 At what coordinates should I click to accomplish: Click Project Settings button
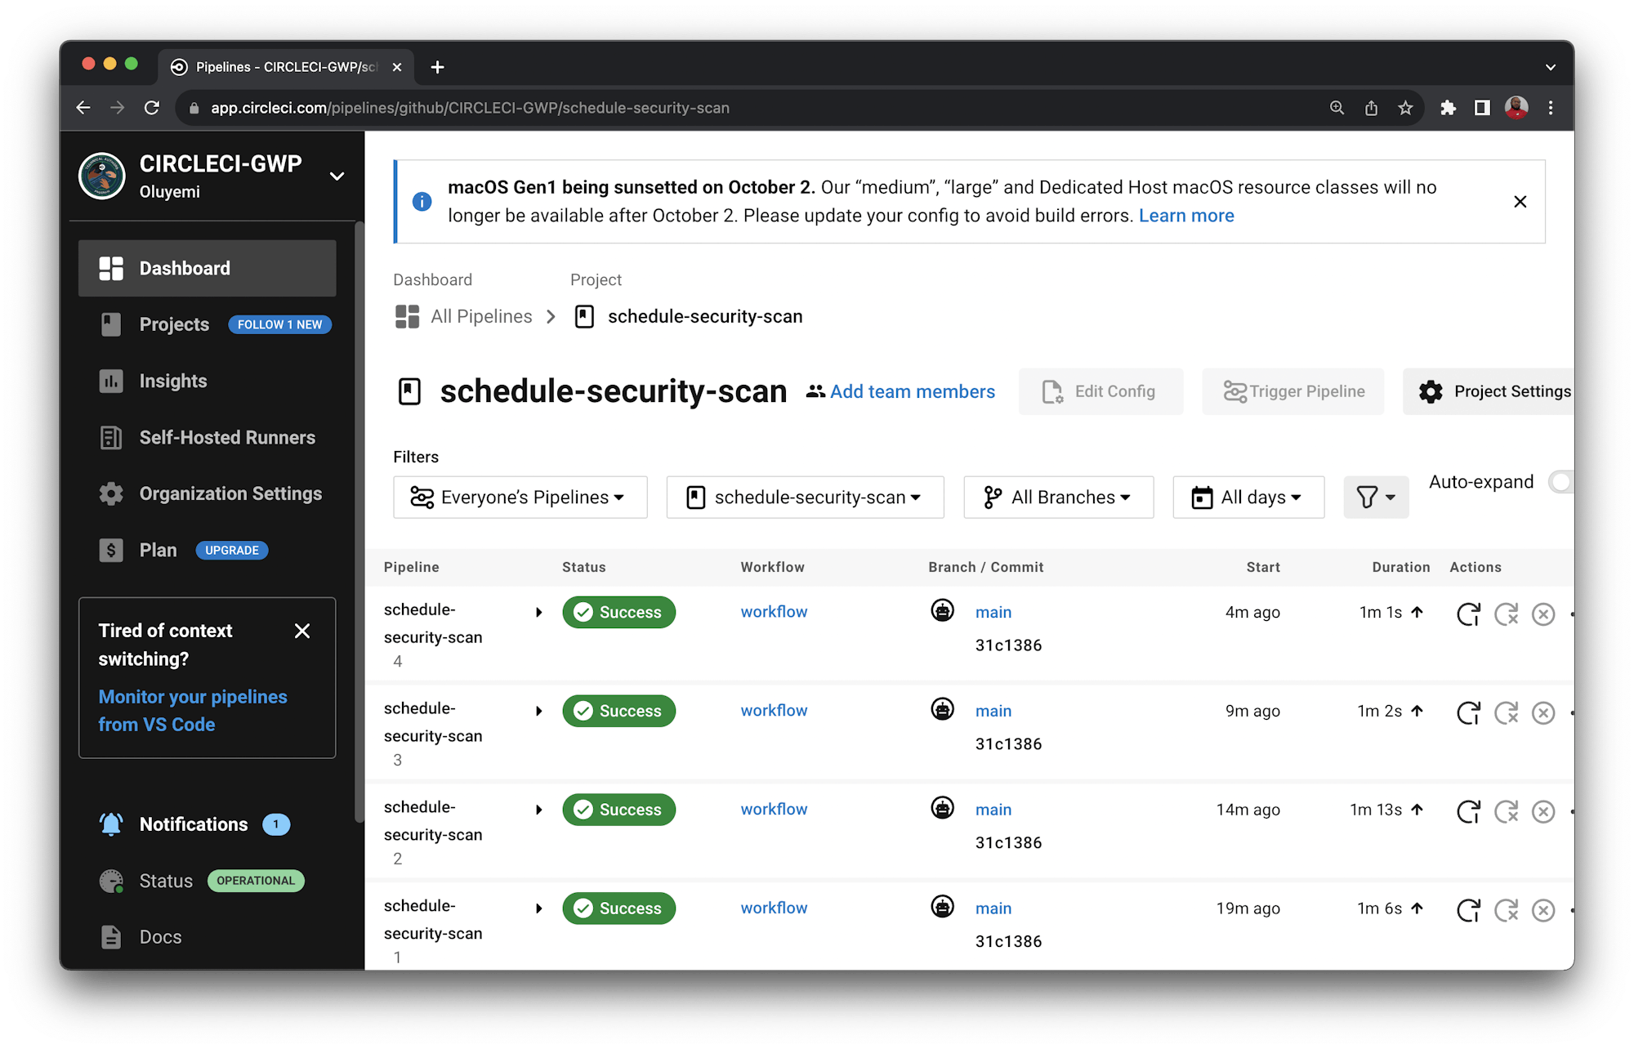pyautogui.click(x=1495, y=391)
